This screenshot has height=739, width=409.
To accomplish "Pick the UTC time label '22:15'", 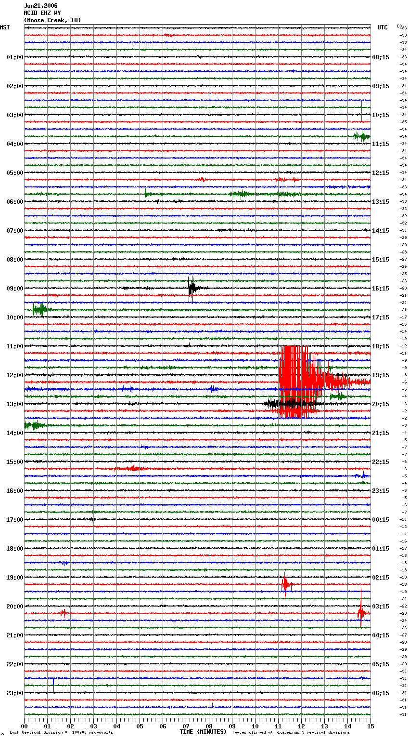I will pos(381,462).
